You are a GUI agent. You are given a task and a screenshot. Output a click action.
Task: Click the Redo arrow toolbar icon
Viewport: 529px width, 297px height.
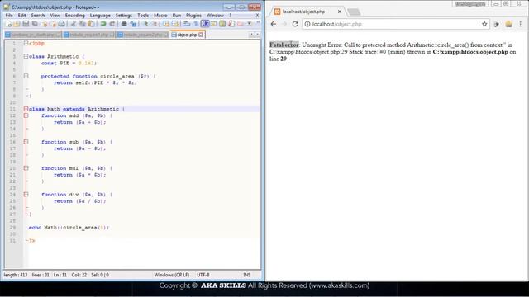[112, 24]
